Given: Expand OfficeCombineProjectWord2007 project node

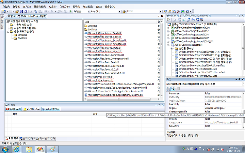Looking at the screenshot, I should point(168,38).
